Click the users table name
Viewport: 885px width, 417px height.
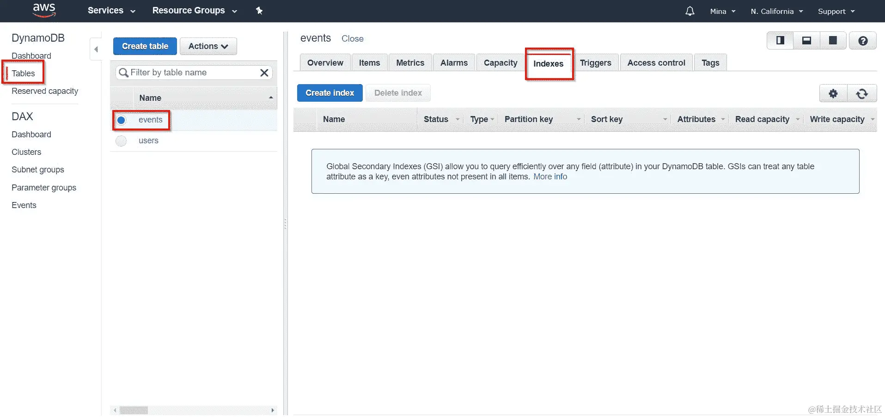(148, 141)
